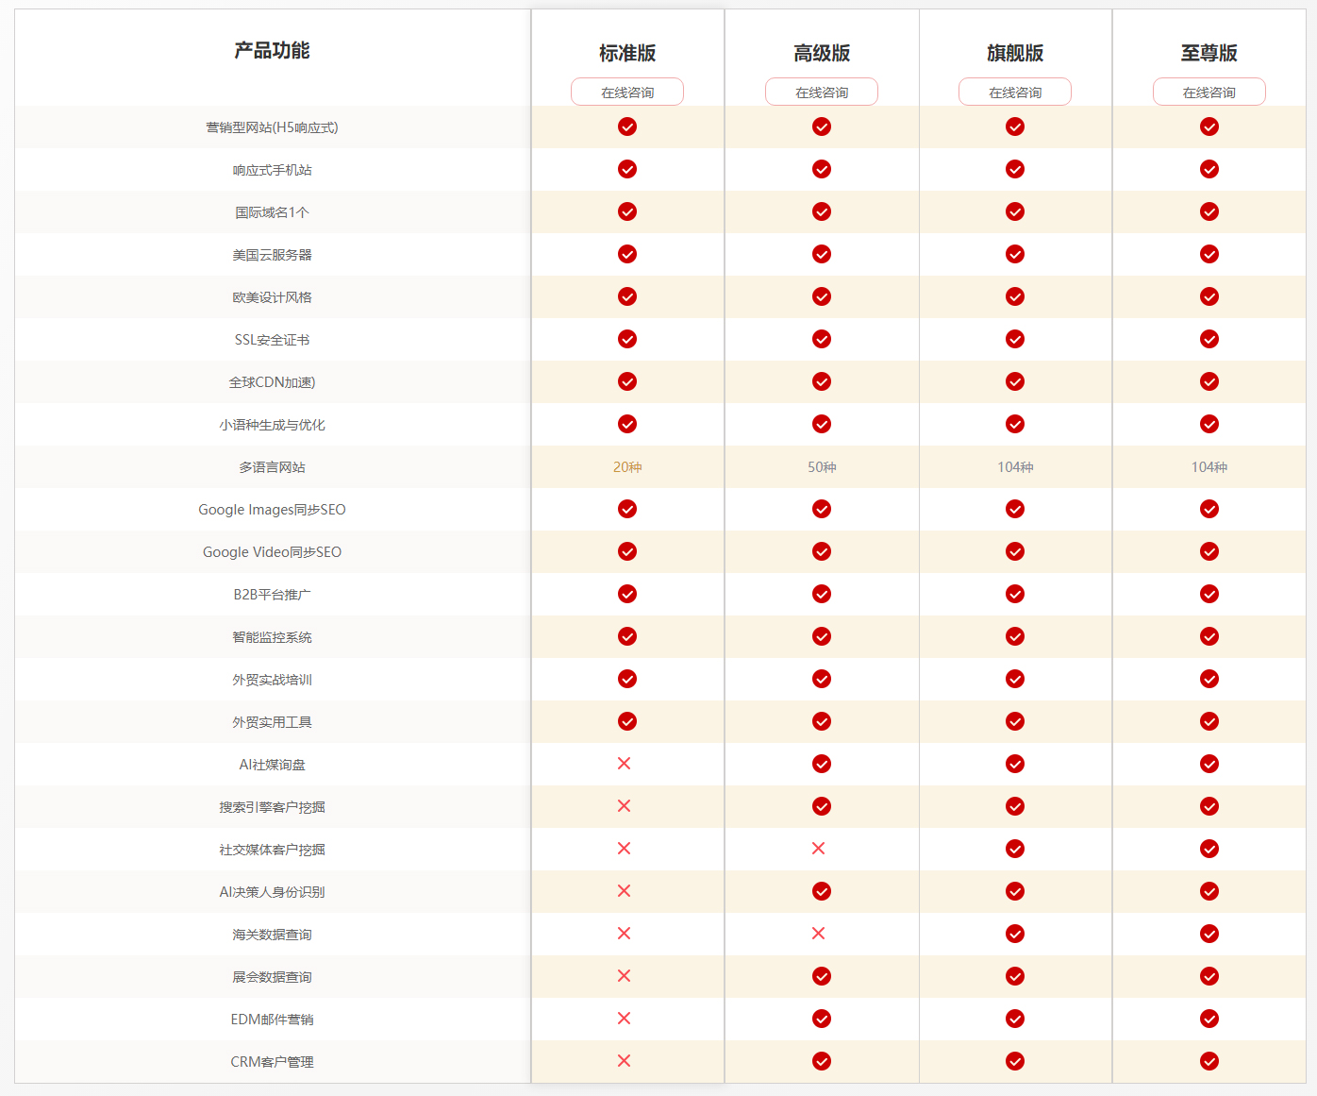Select the 104种 value under 旗舰版
This screenshot has height=1096, width=1317.
pos(1015,467)
